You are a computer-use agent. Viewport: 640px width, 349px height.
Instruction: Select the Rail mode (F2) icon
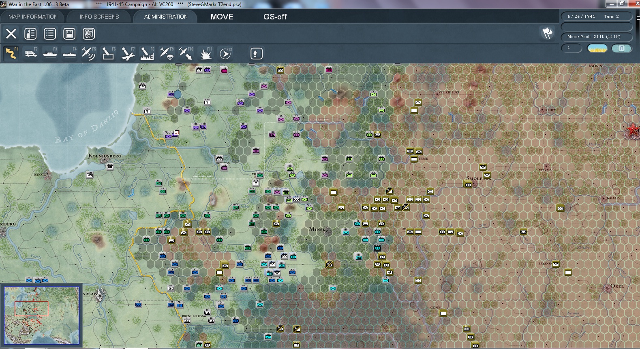pyautogui.click(x=31, y=53)
